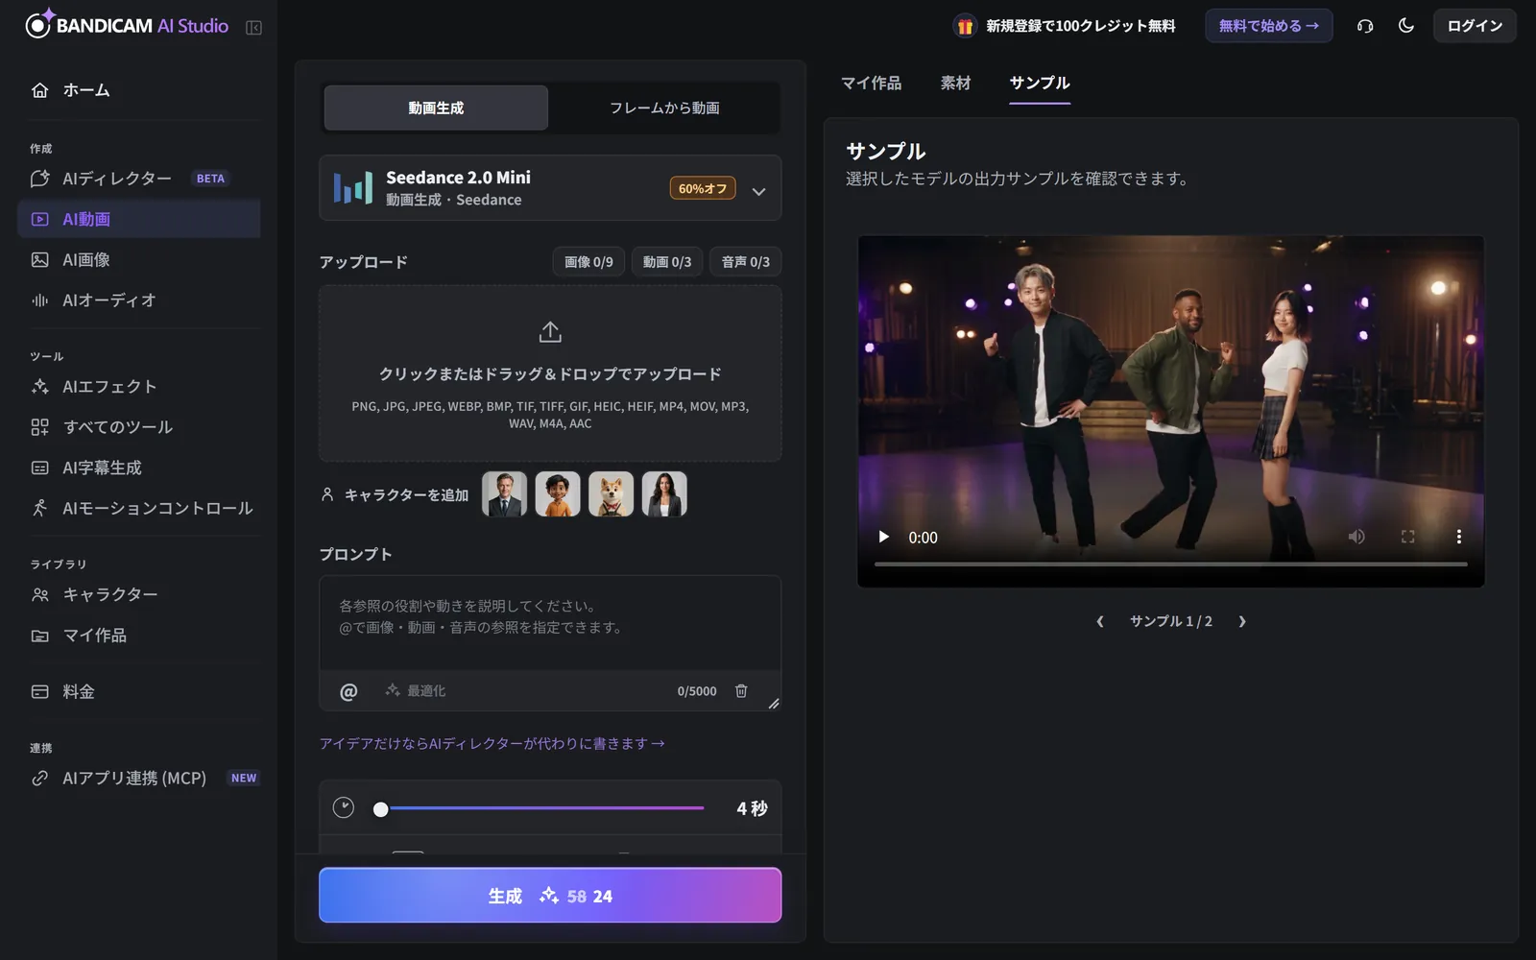Switch to フレームから動画 mode tab
The image size is (1536, 960).
pos(664,108)
